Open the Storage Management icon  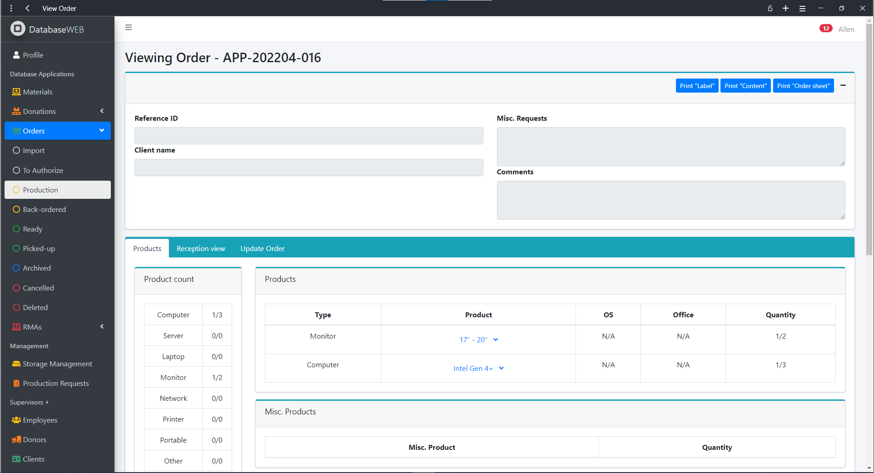[x=16, y=364]
